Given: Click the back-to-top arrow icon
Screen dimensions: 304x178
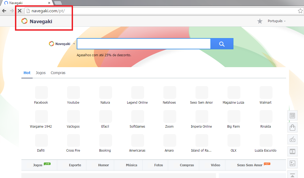Looking at the screenshot, I should [293, 175].
